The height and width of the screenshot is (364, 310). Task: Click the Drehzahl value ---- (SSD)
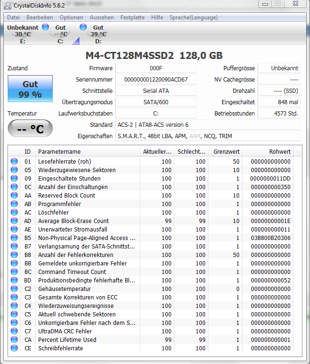click(x=279, y=91)
